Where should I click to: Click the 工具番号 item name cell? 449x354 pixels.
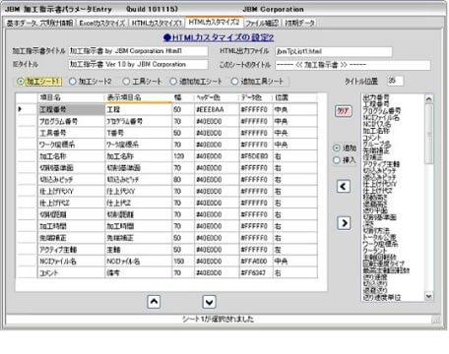pos(71,133)
